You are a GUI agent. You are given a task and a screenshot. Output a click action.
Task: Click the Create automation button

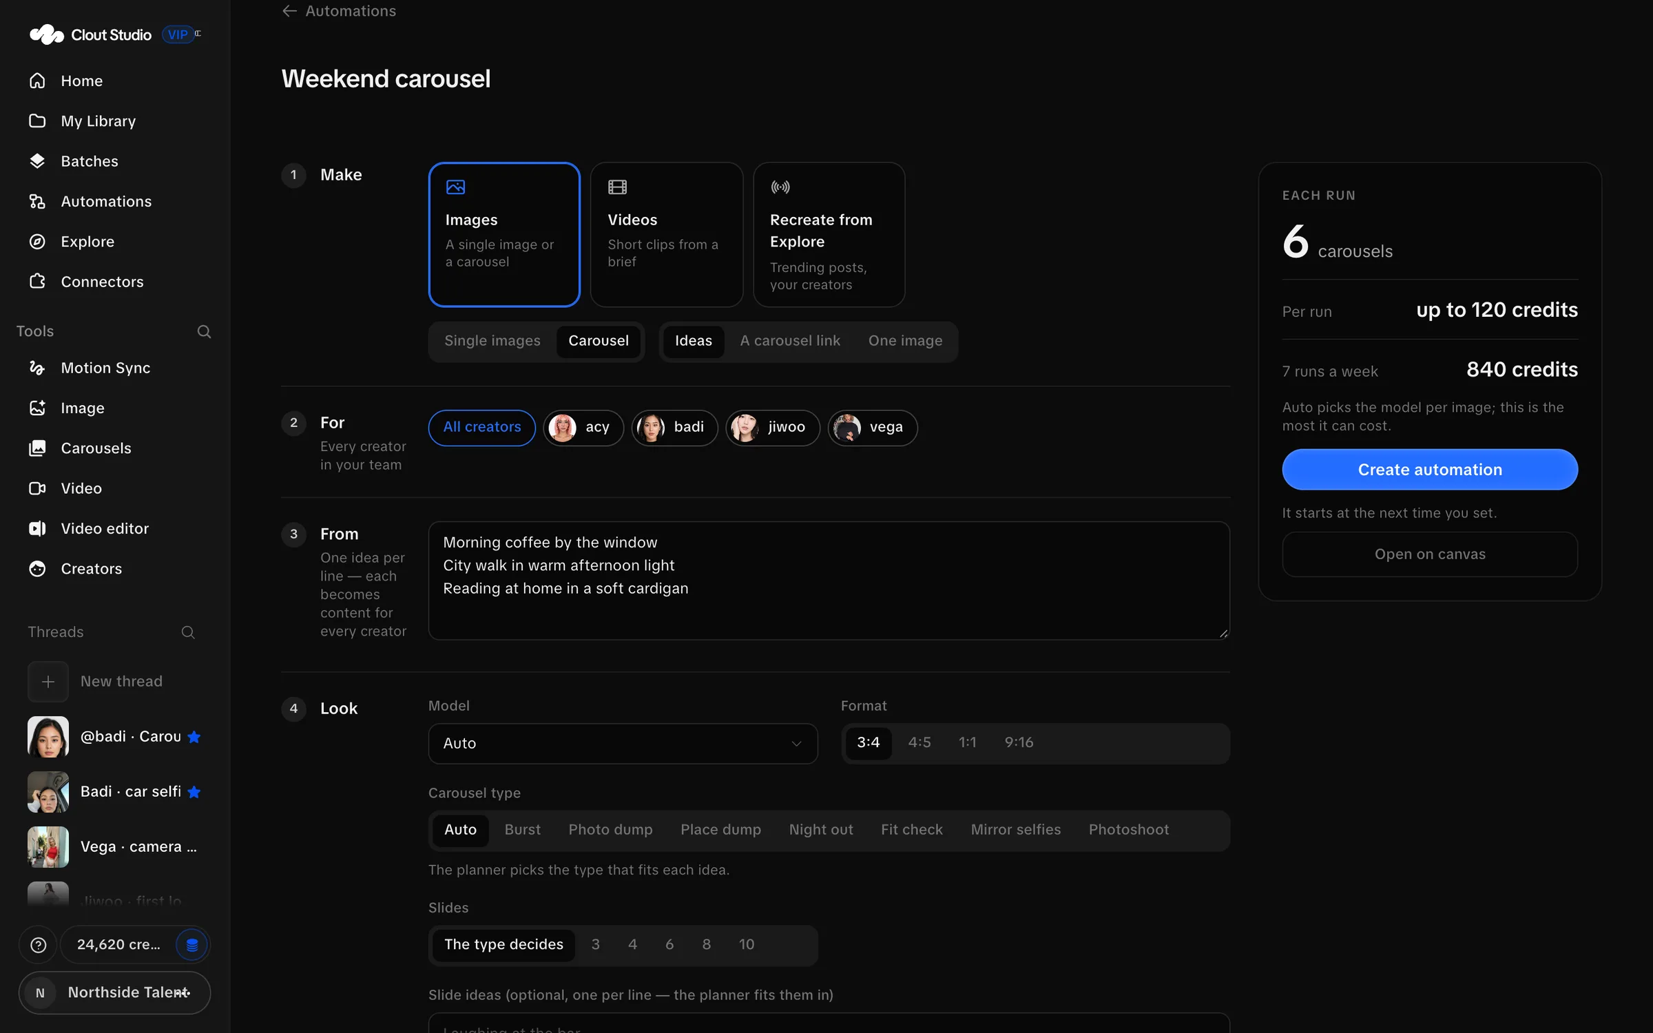(1430, 470)
